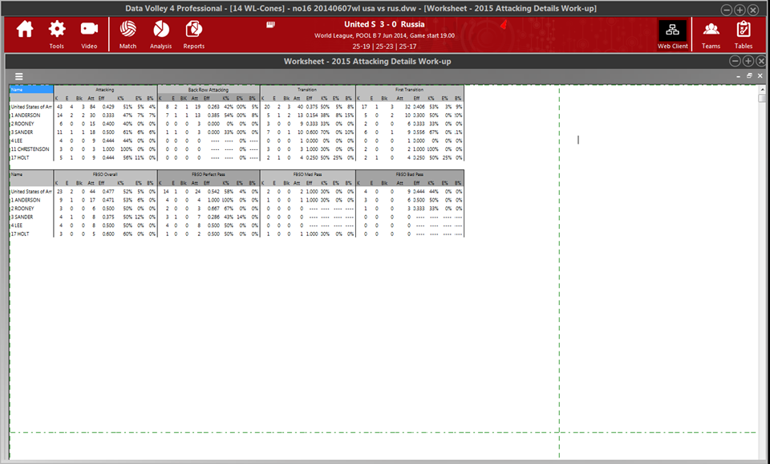This screenshot has height=464, width=770.
Task: Open the Reports icon
Action: pos(193,34)
